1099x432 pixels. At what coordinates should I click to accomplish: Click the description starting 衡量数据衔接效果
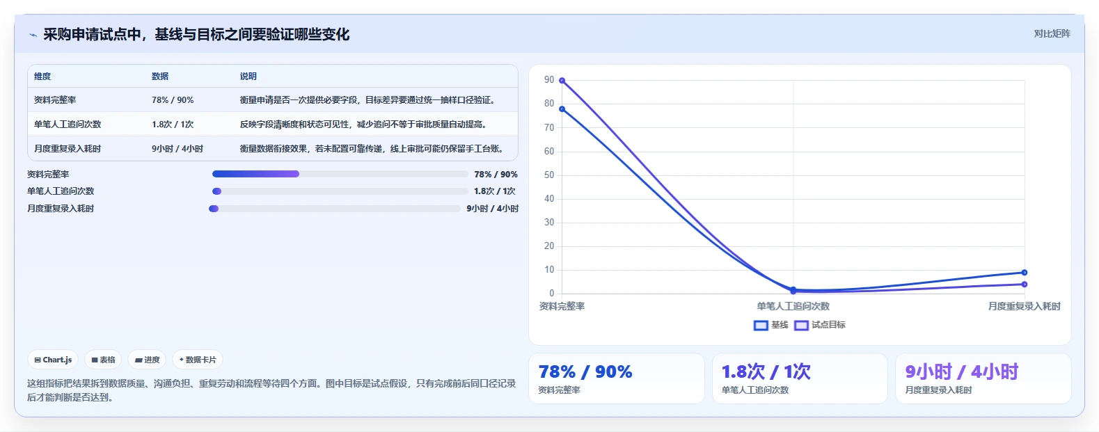[372, 149]
